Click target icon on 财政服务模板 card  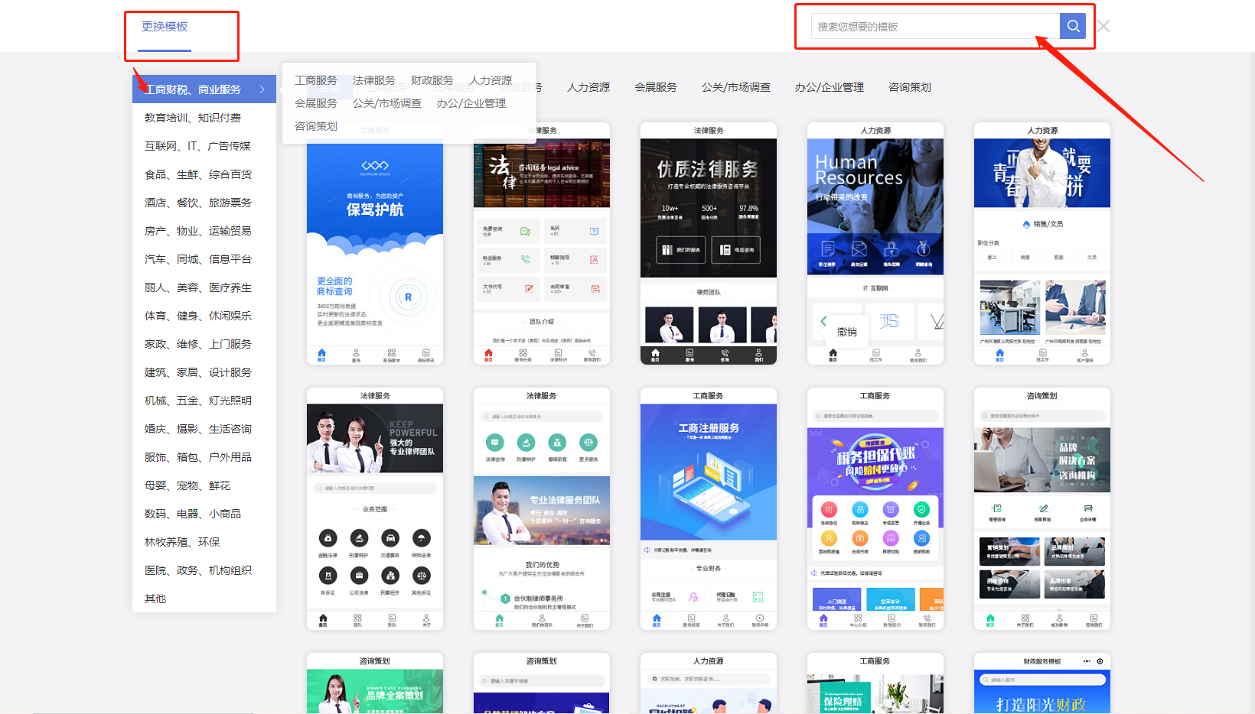(1100, 661)
